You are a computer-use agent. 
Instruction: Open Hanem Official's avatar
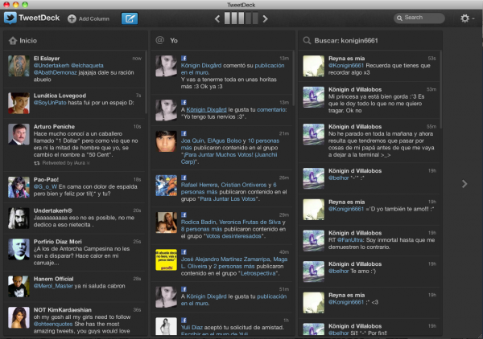pos(19,287)
